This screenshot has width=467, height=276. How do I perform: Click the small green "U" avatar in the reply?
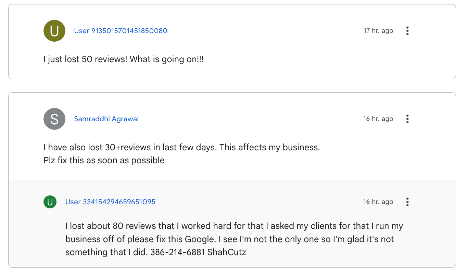click(x=50, y=202)
